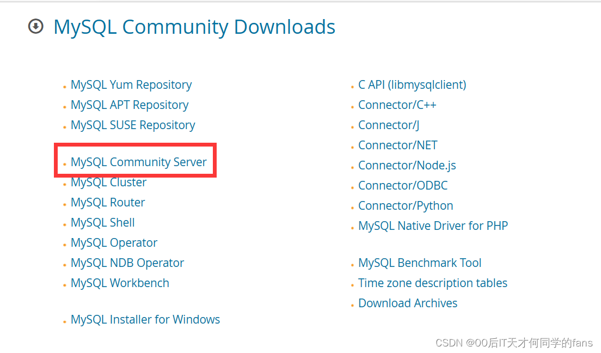601x353 pixels.
Task: Open the MySQL NDB Operator link
Action: [x=127, y=263]
